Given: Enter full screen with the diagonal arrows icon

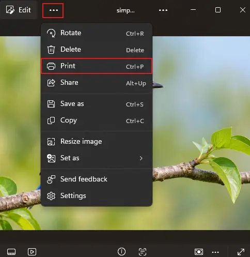Looking at the screenshot, I should coord(241,252).
